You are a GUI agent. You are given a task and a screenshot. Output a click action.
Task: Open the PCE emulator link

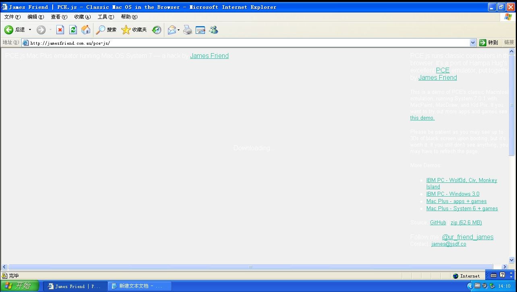click(443, 70)
